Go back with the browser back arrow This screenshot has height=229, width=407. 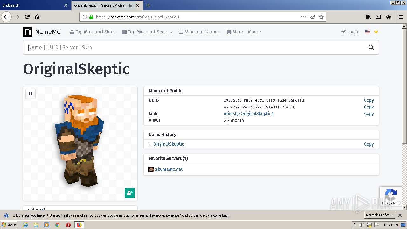click(x=6, y=17)
